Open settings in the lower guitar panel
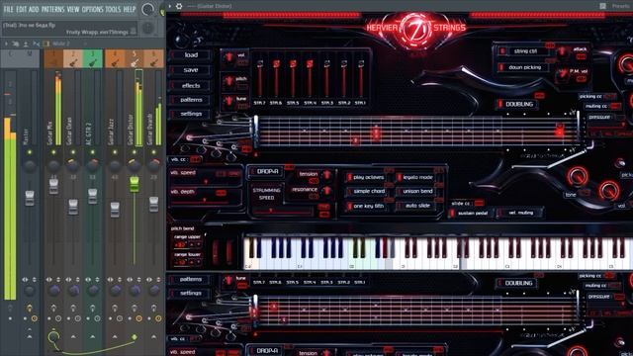Screen dimensions: 633x356 tap(191, 293)
